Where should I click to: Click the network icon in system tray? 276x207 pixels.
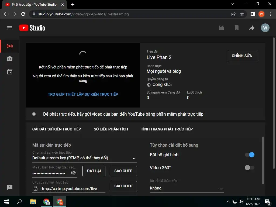[235, 202]
